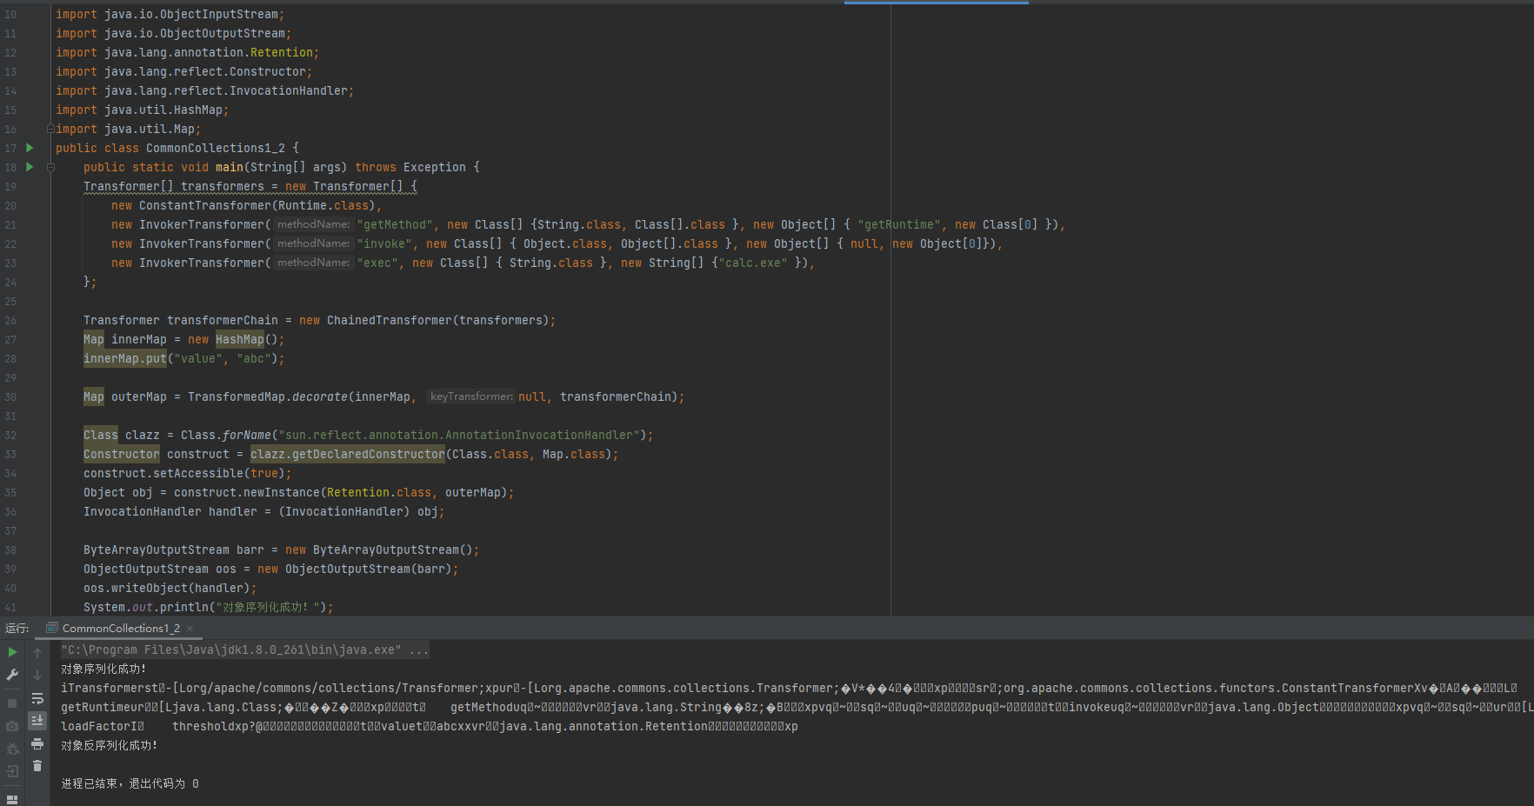Click the "calc.exe" string literal
Image resolution: width=1534 pixels, height=806 pixels.
[x=753, y=263]
